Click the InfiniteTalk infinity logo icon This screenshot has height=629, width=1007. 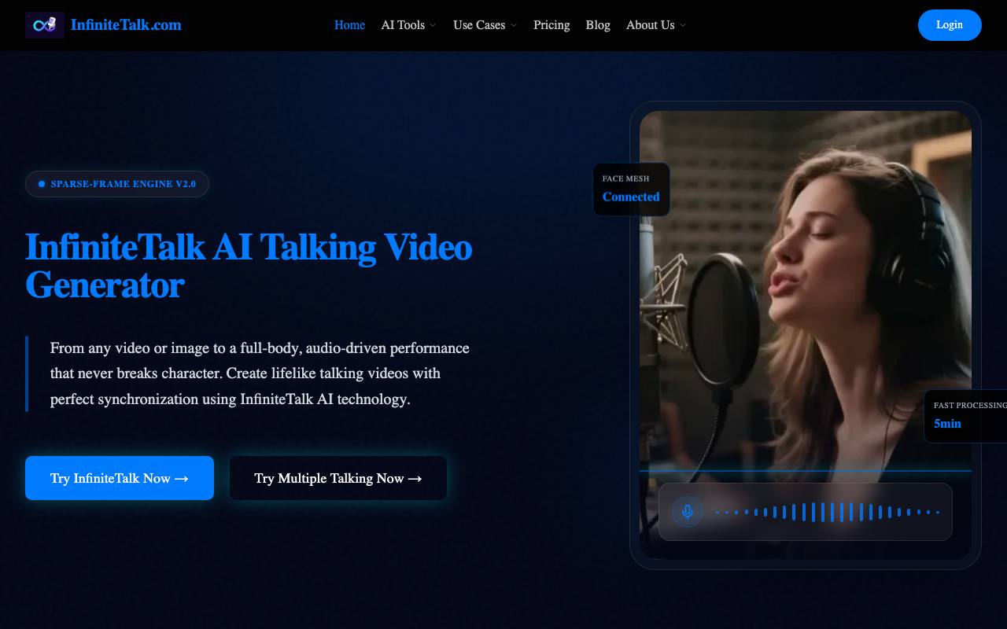click(x=45, y=25)
